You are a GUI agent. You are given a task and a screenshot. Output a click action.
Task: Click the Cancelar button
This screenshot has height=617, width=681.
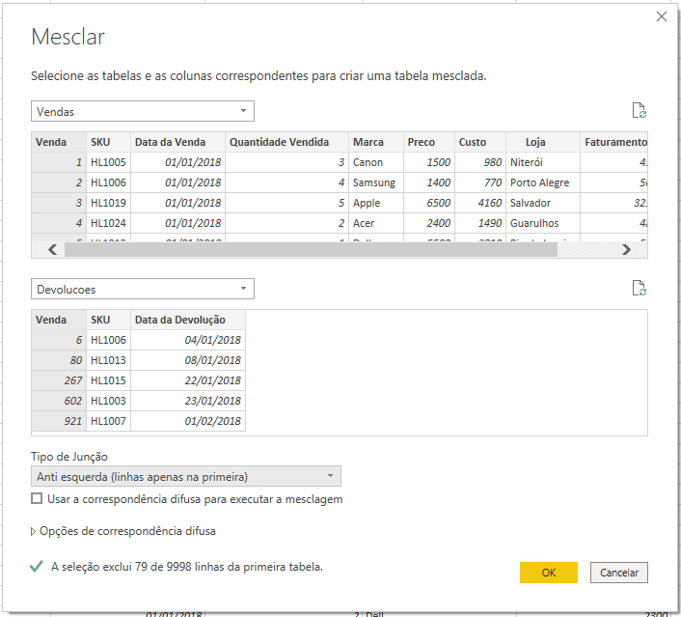619,573
